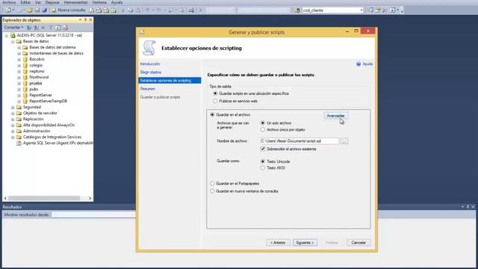Click the ALEXIS-PC server icon
The width and height of the screenshot is (478, 269).
pos(13,35)
